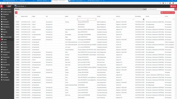The height and width of the screenshot is (99, 177).
Task: Sort by the Тренер column header
Action: [x=98, y=16]
